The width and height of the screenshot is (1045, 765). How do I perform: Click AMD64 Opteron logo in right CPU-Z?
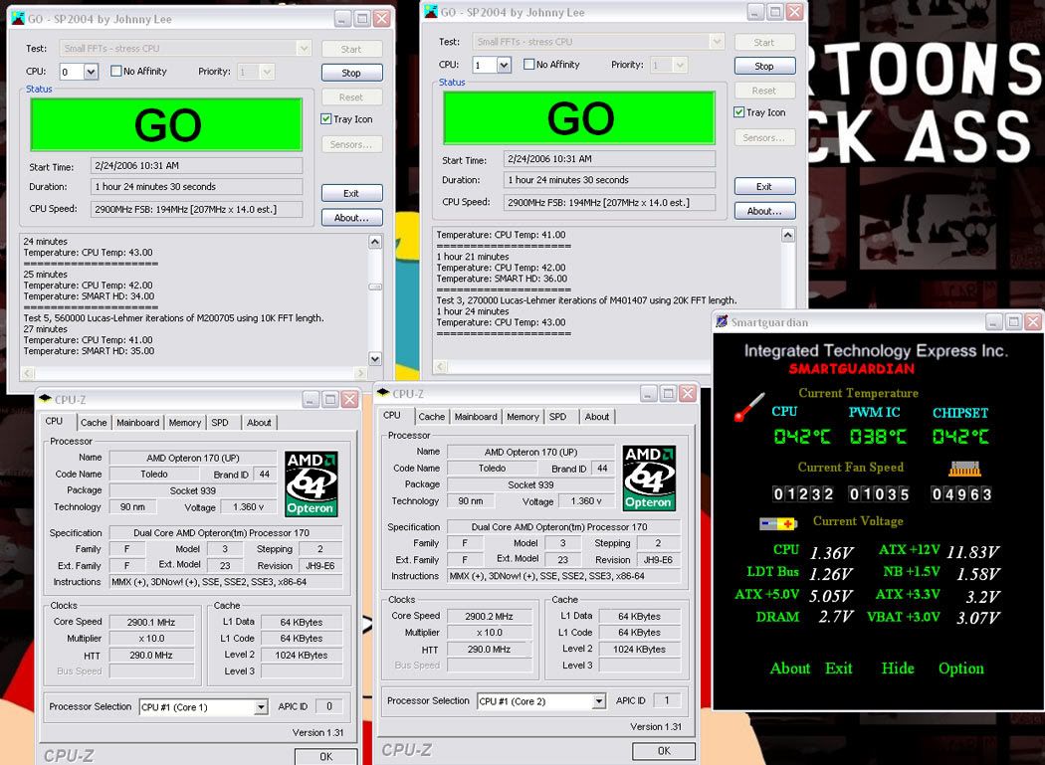[649, 478]
